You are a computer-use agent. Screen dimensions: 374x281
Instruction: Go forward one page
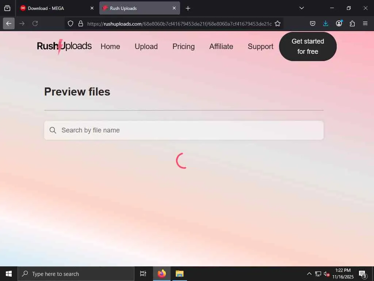pyautogui.click(x=22, y=23)
